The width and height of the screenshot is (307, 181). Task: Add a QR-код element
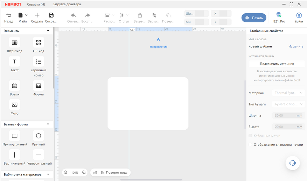39,43
